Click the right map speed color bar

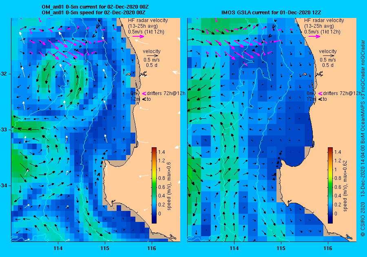(330, 185)
